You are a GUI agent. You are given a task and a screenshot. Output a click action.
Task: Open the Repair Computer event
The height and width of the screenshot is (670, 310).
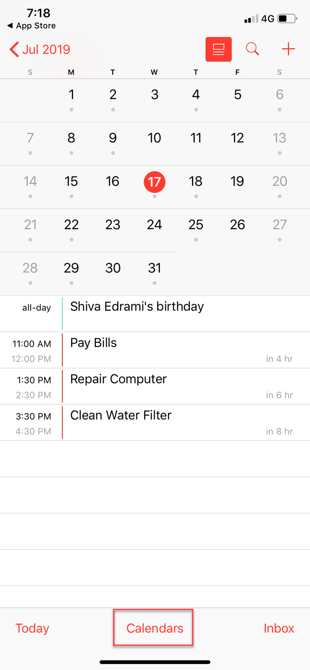click(119, 379)
